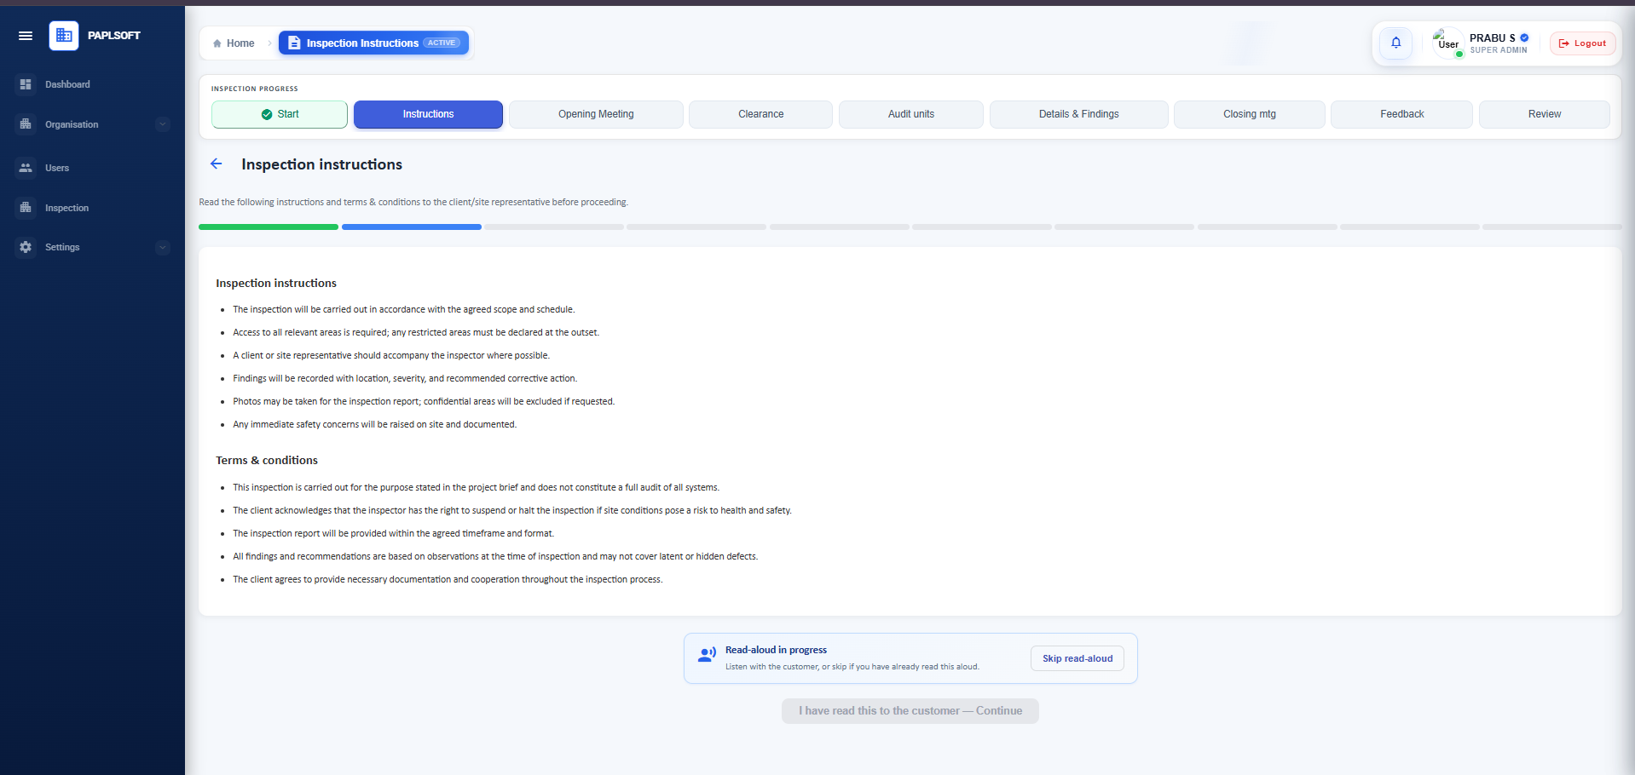Click I have read this — Continue

pos(910,711)
